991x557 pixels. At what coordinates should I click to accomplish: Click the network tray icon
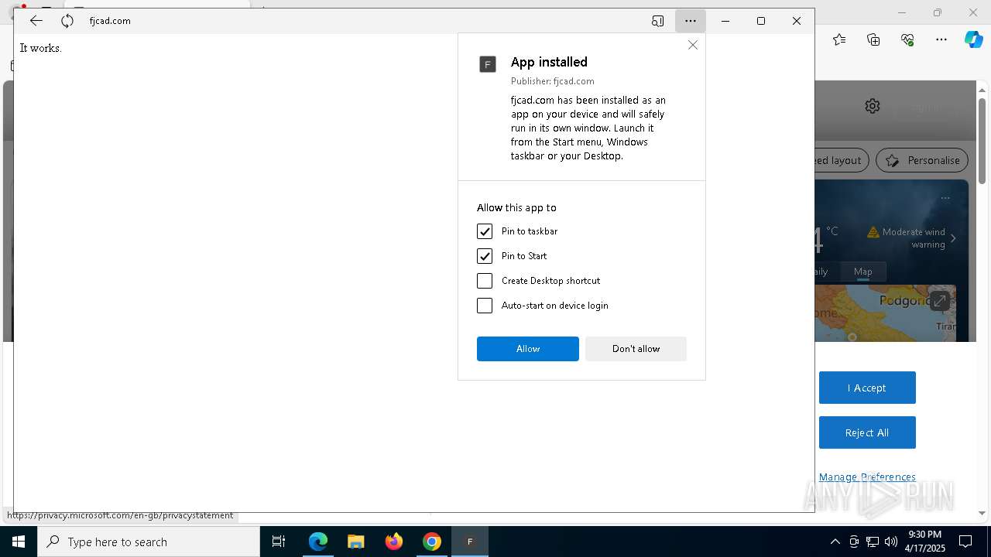click(x=873, y=542)
